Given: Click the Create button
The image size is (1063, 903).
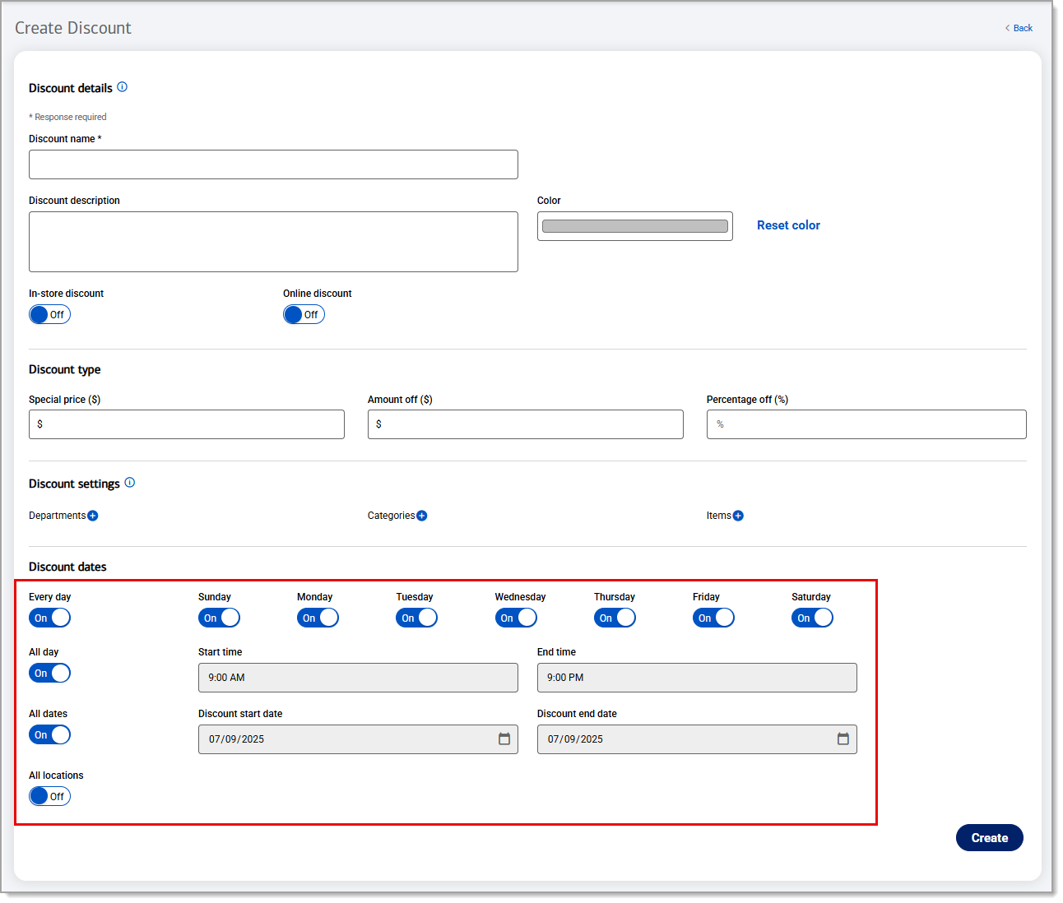Looking at the screenshot, I should (990, 838).
